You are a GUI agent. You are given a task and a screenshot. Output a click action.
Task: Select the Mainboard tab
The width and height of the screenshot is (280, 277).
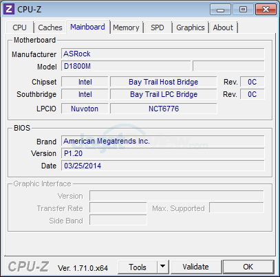pos(87,27)
